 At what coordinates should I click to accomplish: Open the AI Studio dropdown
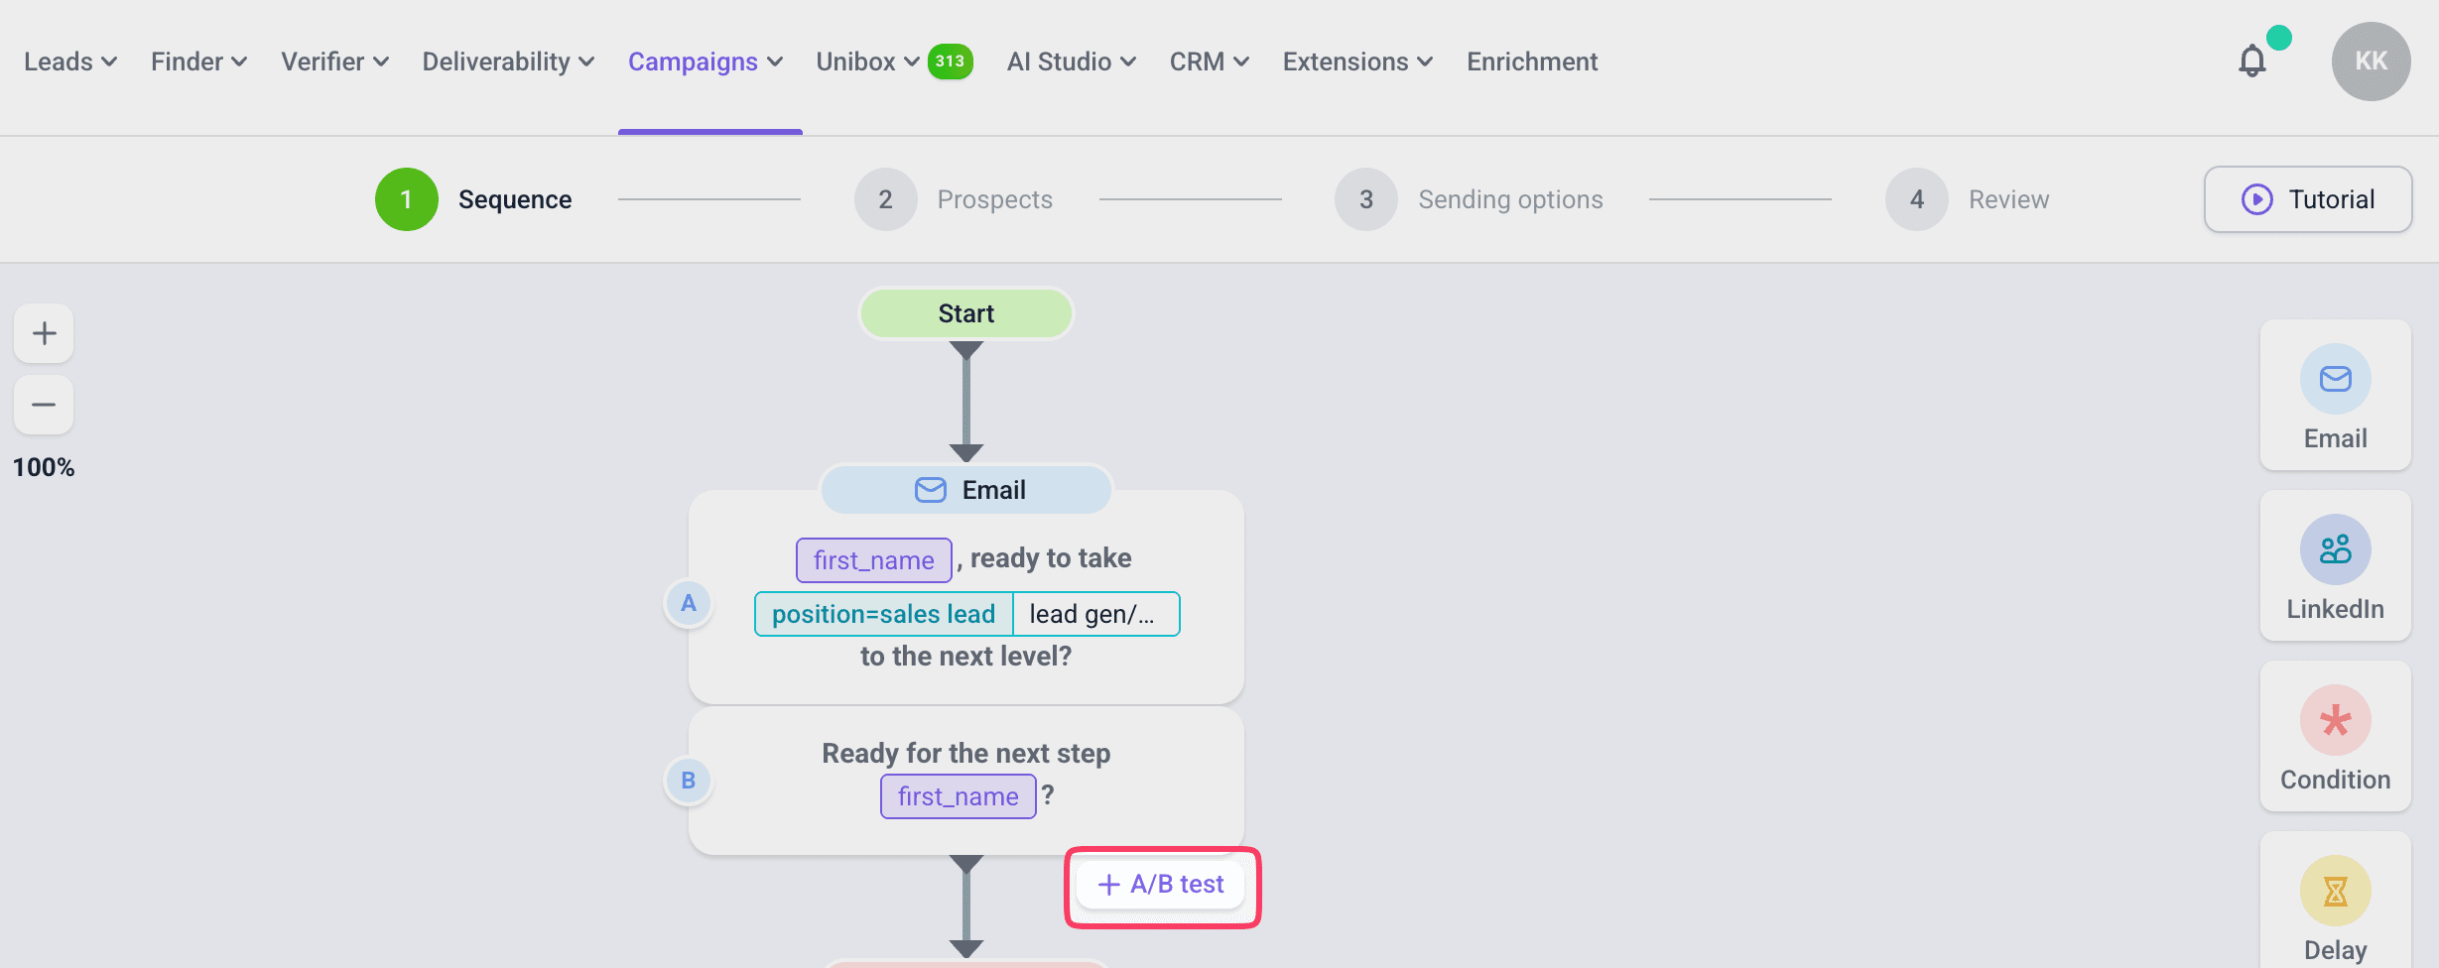(1071, 61)
